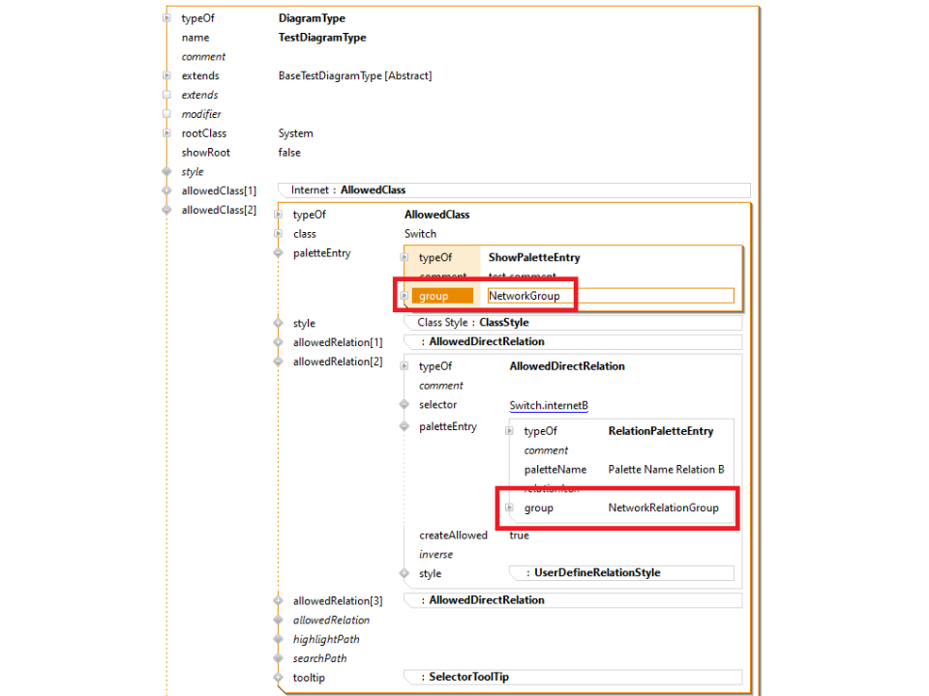The height and width of the screenshot is (696, 929).
Task: Expand the arrow next to class Switch
Action: [x=279, y=234]
